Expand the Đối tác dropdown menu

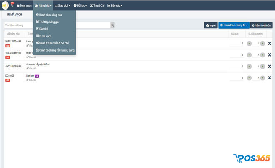(80, 5)
